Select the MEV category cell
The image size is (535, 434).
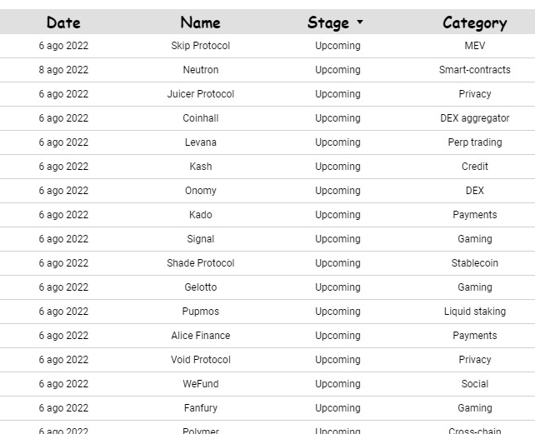tap(474, 46)
